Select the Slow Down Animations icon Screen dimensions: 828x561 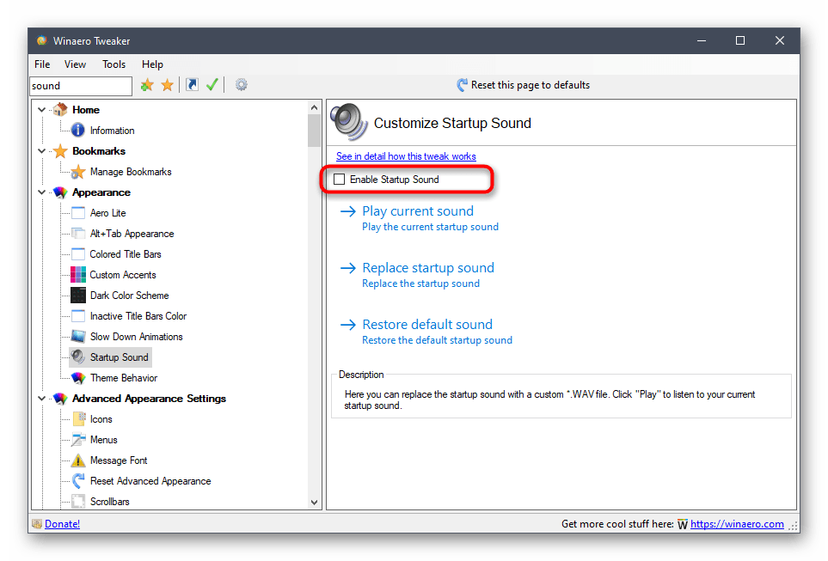pos(78,336)
